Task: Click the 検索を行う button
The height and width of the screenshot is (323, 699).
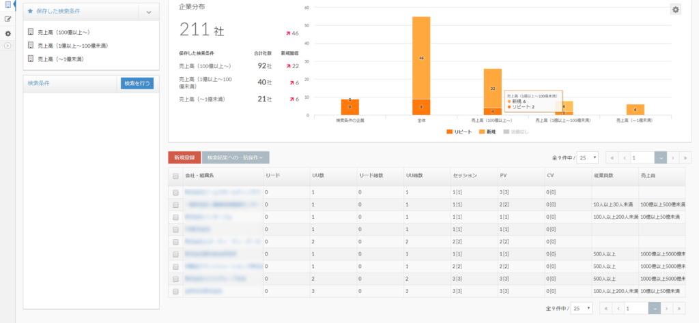Action: pos(137,83)
